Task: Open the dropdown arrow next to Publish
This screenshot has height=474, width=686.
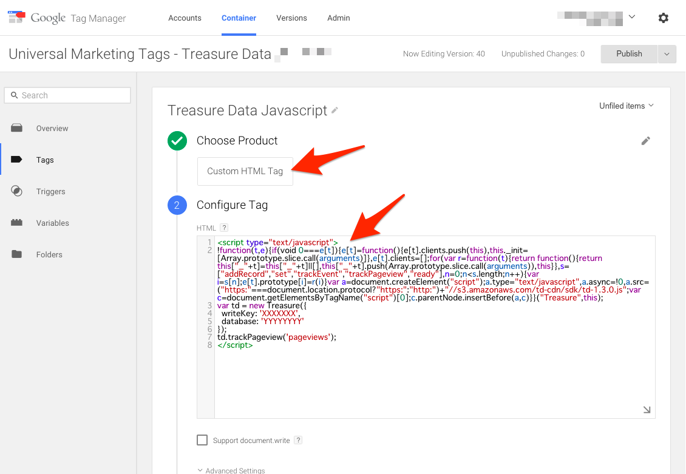Action: [x=667, y=54]
